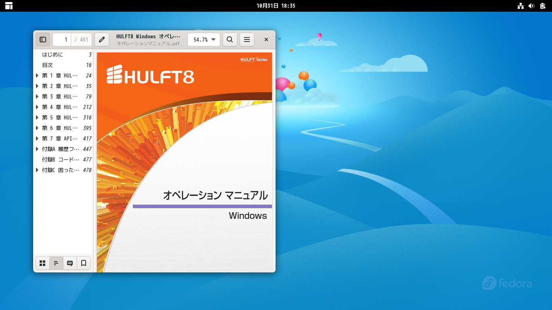Go to はじめに in the outline
Viewport: 552px width, 310px height.
click(x=53, y=54)
